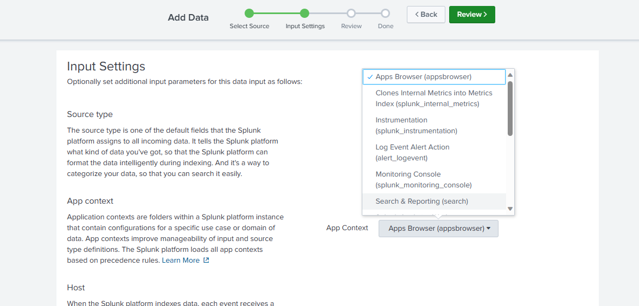639x306 pixels.
Task: Select Apps Browser (appsbrowser) in the list
Action: click(x=423, y=77)
